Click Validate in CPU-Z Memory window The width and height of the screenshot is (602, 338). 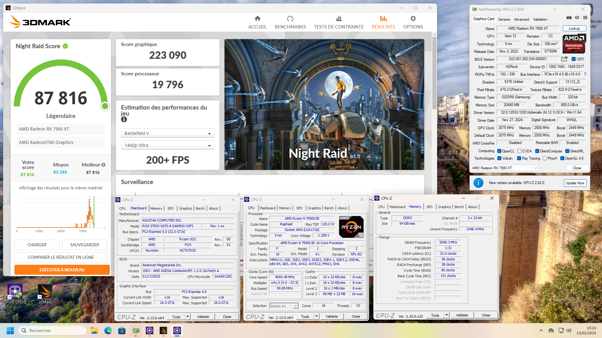coord(462,315)
